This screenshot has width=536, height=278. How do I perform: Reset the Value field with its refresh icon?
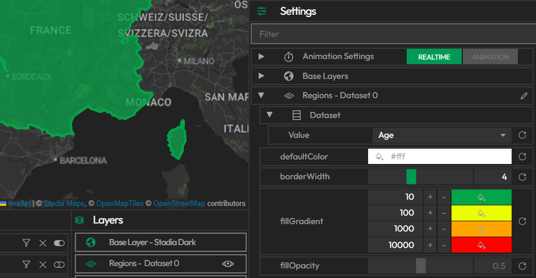(522, 136)
